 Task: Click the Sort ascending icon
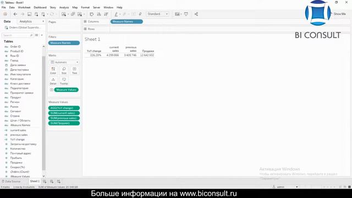[x=99, y=14]
